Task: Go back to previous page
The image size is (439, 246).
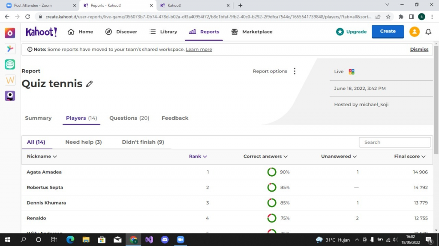Action: point(7,17)
